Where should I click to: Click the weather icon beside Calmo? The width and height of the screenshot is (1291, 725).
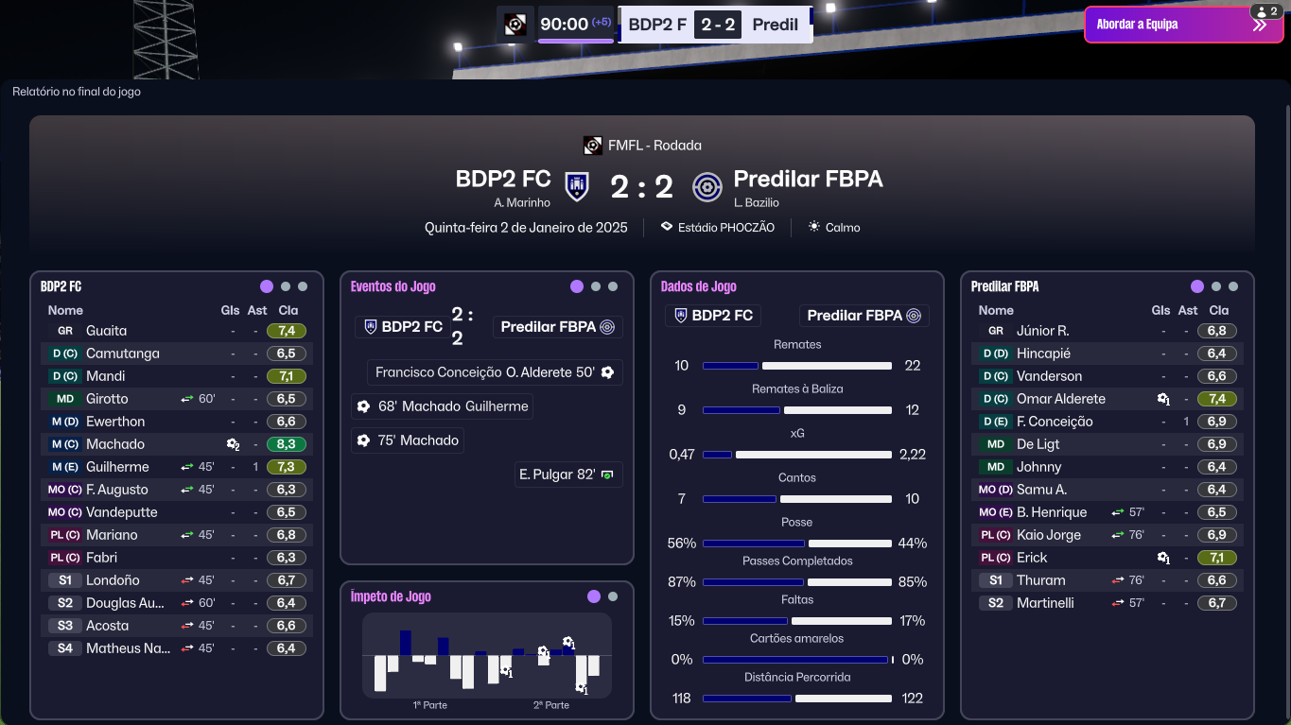coord(813,227)
